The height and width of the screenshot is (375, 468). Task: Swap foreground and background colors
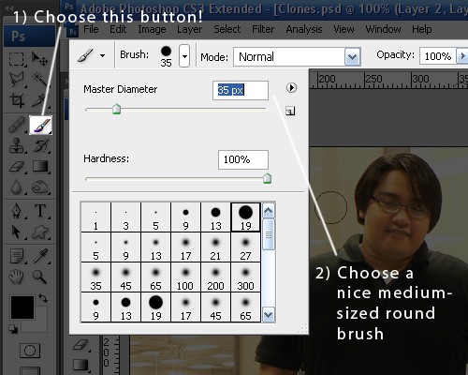[43, 298]
